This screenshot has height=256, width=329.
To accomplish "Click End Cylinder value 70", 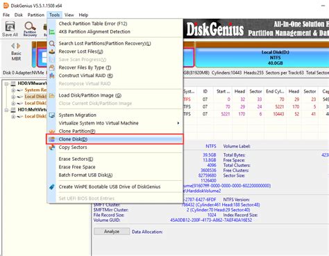I will click(x=282, y=99).
